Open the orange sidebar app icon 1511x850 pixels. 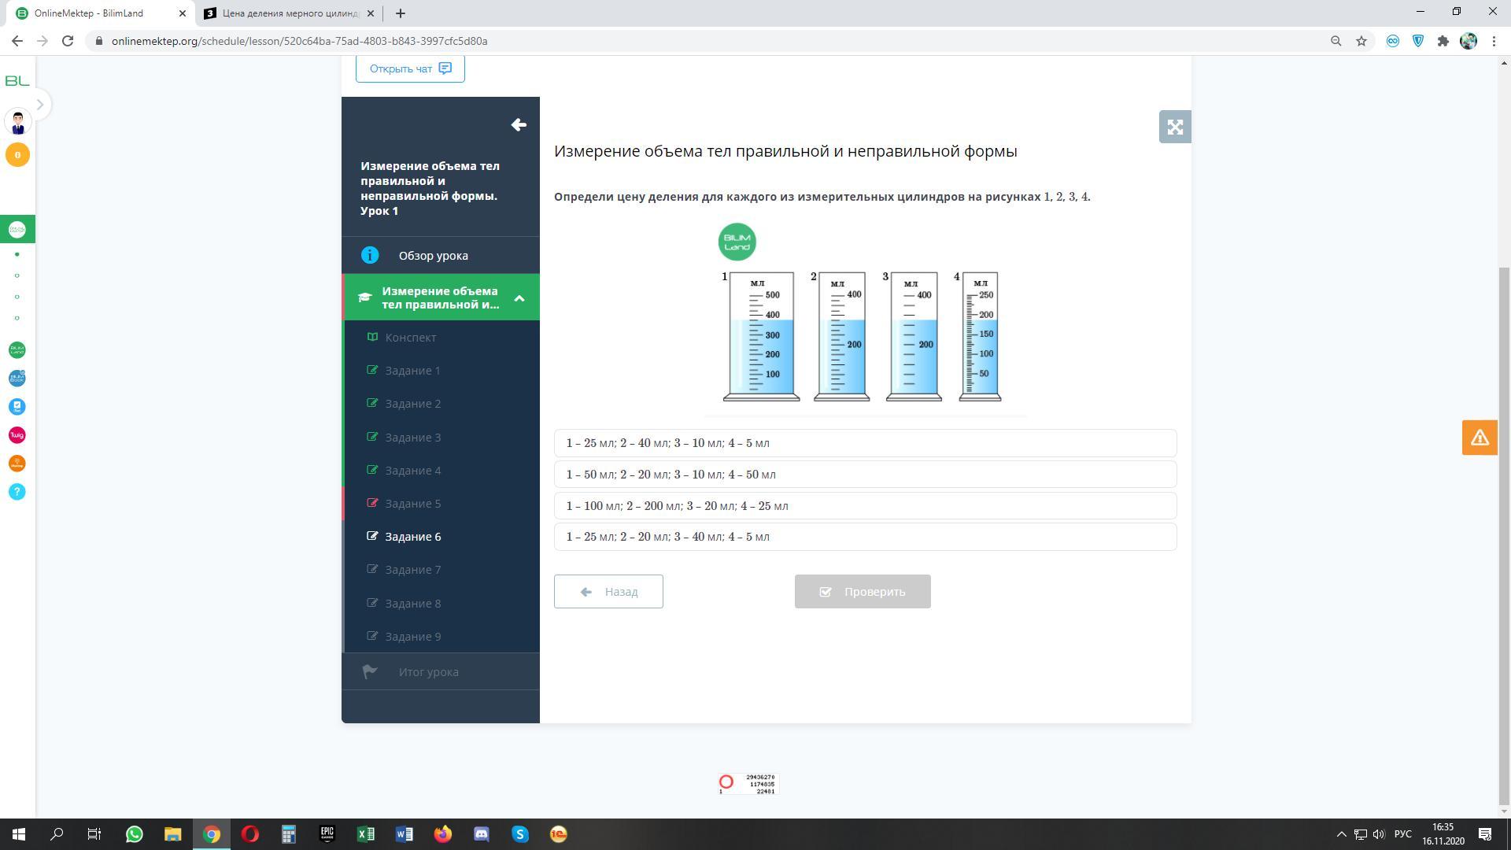(x=17, y=464)
